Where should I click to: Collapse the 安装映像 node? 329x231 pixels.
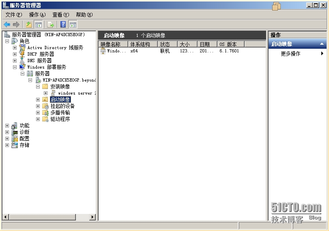click(38, 86)
